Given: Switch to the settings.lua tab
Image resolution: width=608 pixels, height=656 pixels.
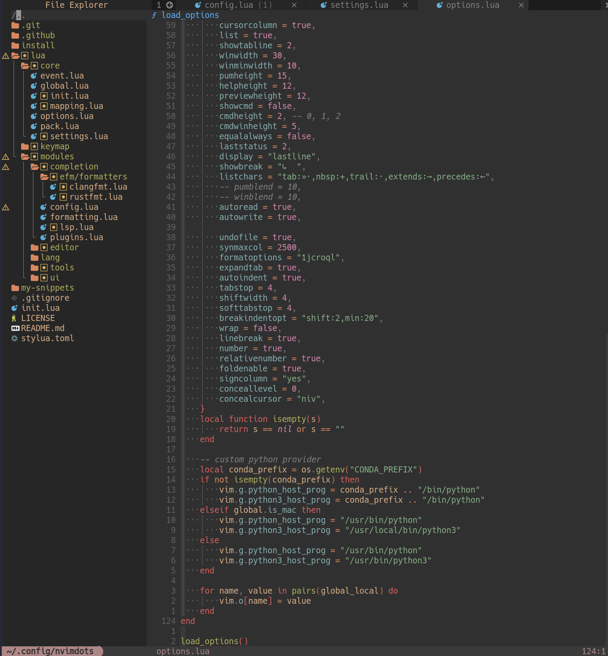Looking at the screenshot, I should 360,5.
